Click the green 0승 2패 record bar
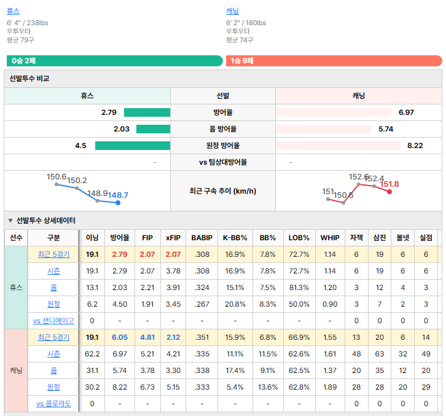 (115, 61)
